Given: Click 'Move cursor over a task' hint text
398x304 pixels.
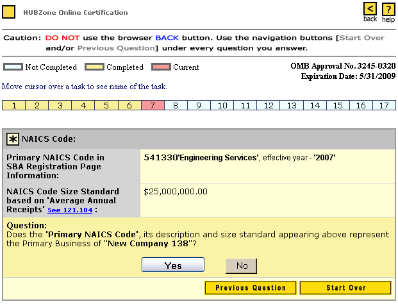Looking at the screenshot, I should (x=84, y=87).
